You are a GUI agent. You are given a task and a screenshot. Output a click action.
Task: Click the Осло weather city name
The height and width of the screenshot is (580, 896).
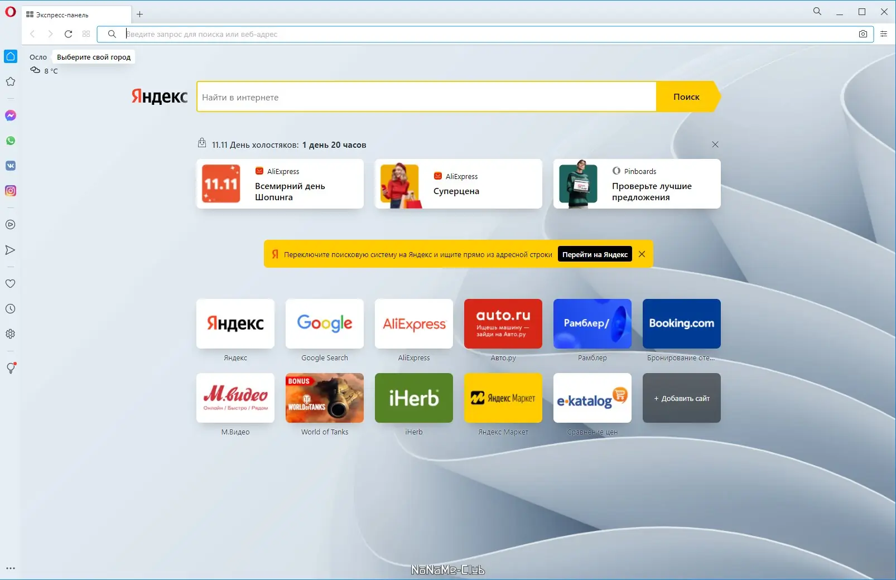(x=38, y=57)
